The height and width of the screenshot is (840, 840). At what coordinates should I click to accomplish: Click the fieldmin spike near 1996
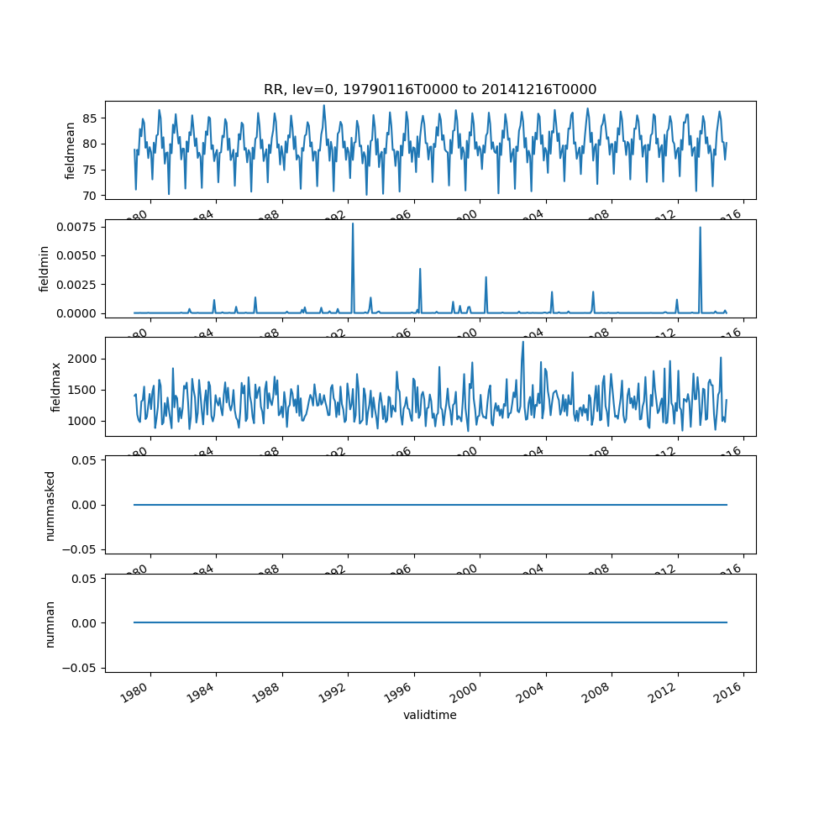pyautogui.click(x=420, y=270)
